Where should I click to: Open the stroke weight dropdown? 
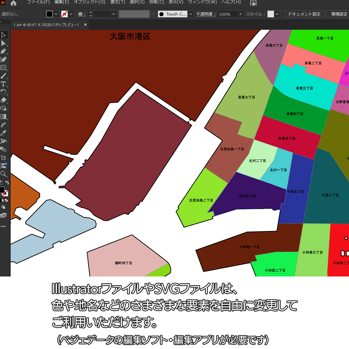[114, 14]
